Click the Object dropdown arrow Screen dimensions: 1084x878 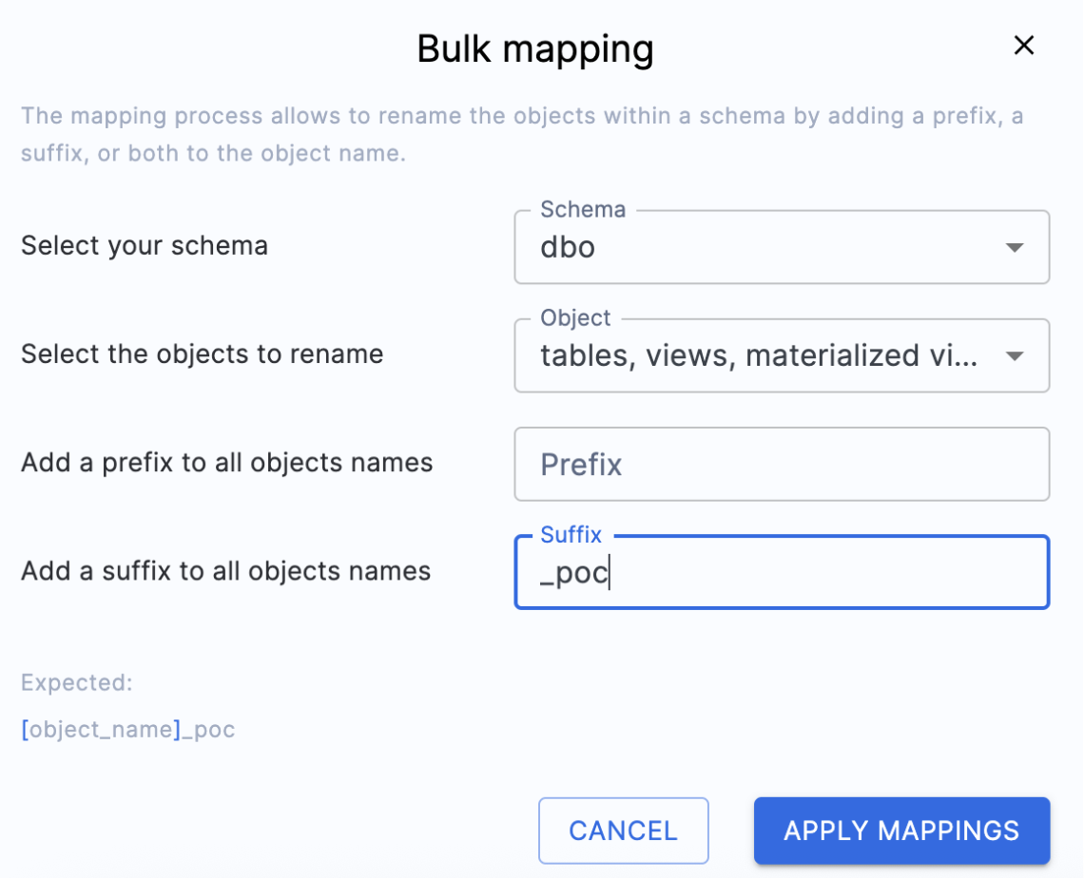coord(1016,355)
